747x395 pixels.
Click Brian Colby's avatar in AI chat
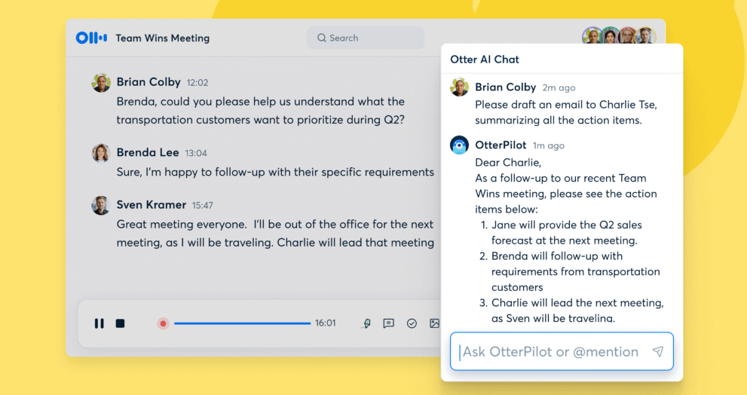point(459,87)
